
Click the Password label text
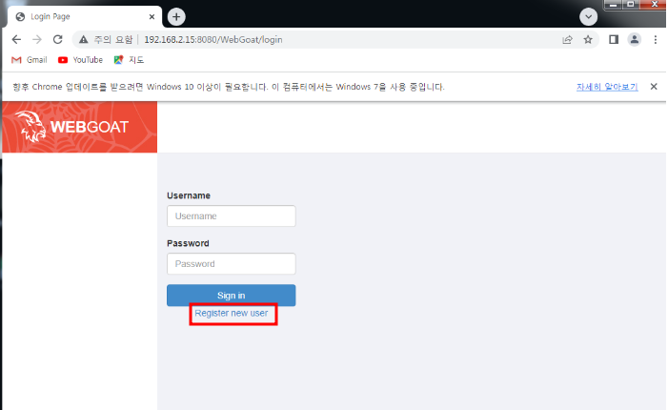[188, 243]
